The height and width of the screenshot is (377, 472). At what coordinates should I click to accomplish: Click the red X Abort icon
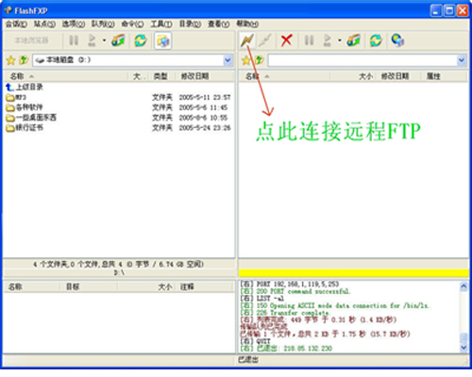click(x=286, y=41)
